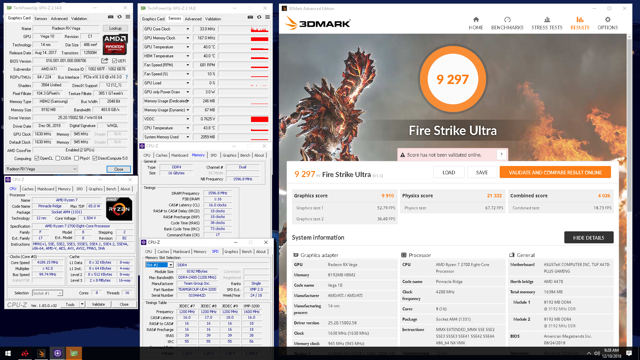Screen dimensions: 640x360
Task: Open GPU selector dropdown Radeon RX Vega
Action: click(x=42, y=169)
